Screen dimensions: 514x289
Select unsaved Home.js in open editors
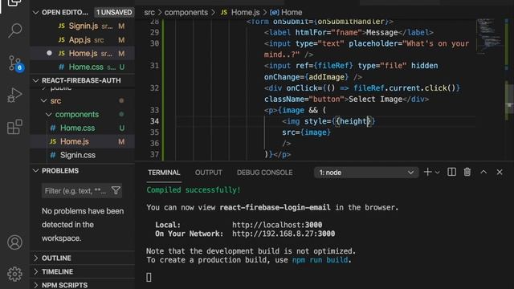[x=82, y=54]
